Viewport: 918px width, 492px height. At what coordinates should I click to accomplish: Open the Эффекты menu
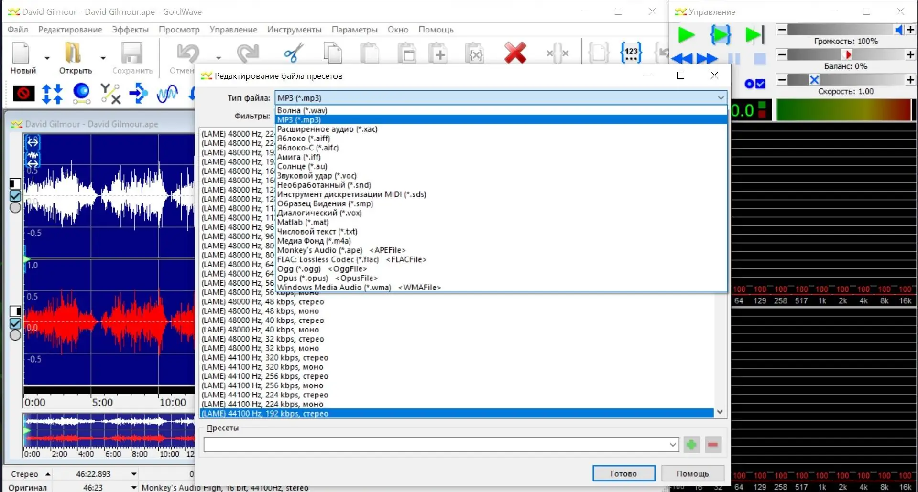[x=130, y=30]
